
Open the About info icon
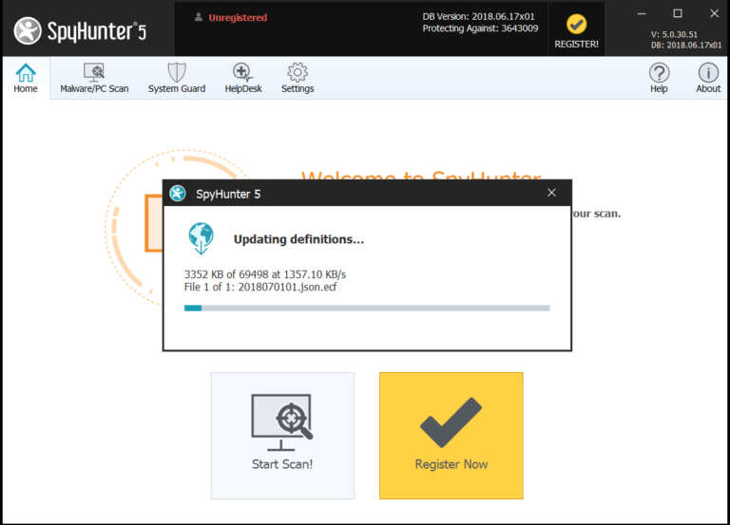[708, 78]
